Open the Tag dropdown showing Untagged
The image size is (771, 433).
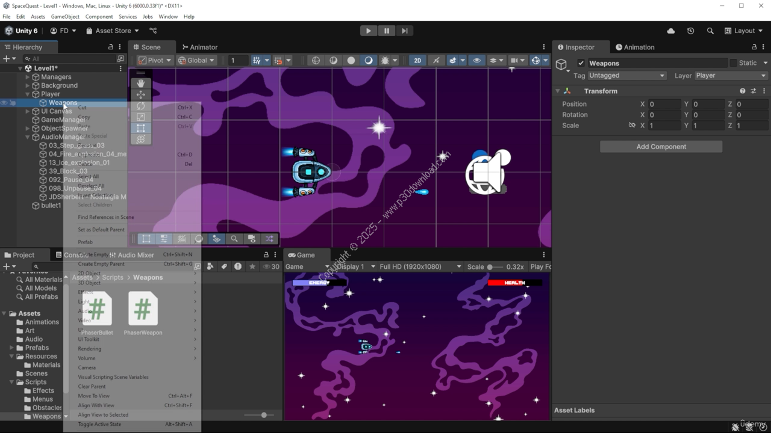click(x=626, y=76)
